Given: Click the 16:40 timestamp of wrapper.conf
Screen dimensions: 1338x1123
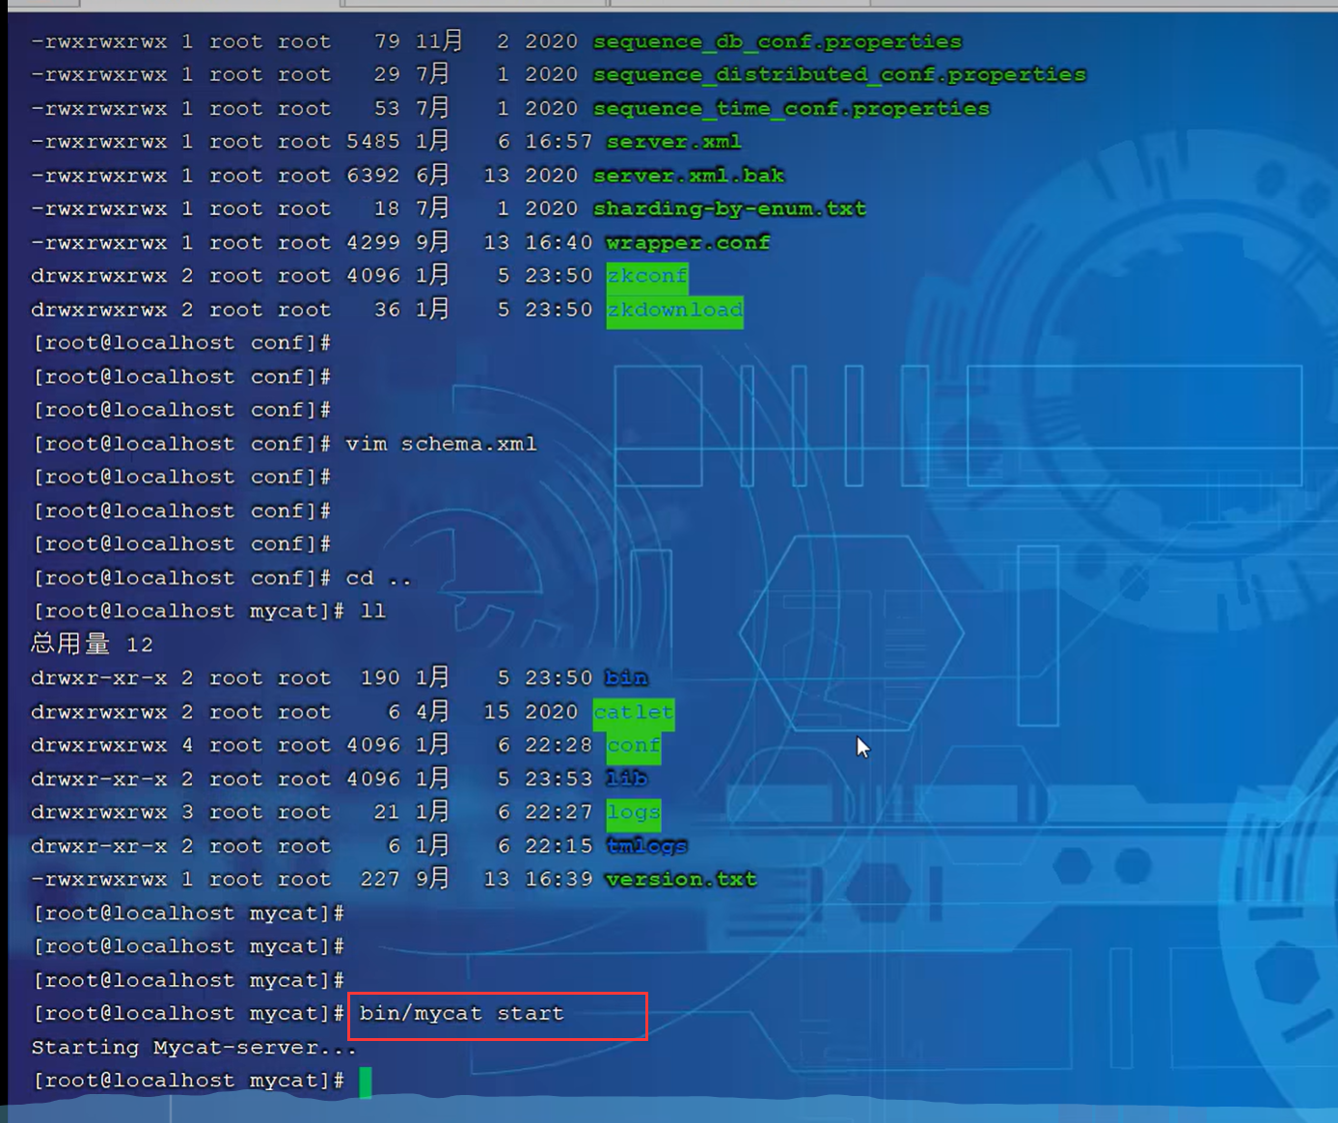Looking at the screenshot, I should [559, 242].
